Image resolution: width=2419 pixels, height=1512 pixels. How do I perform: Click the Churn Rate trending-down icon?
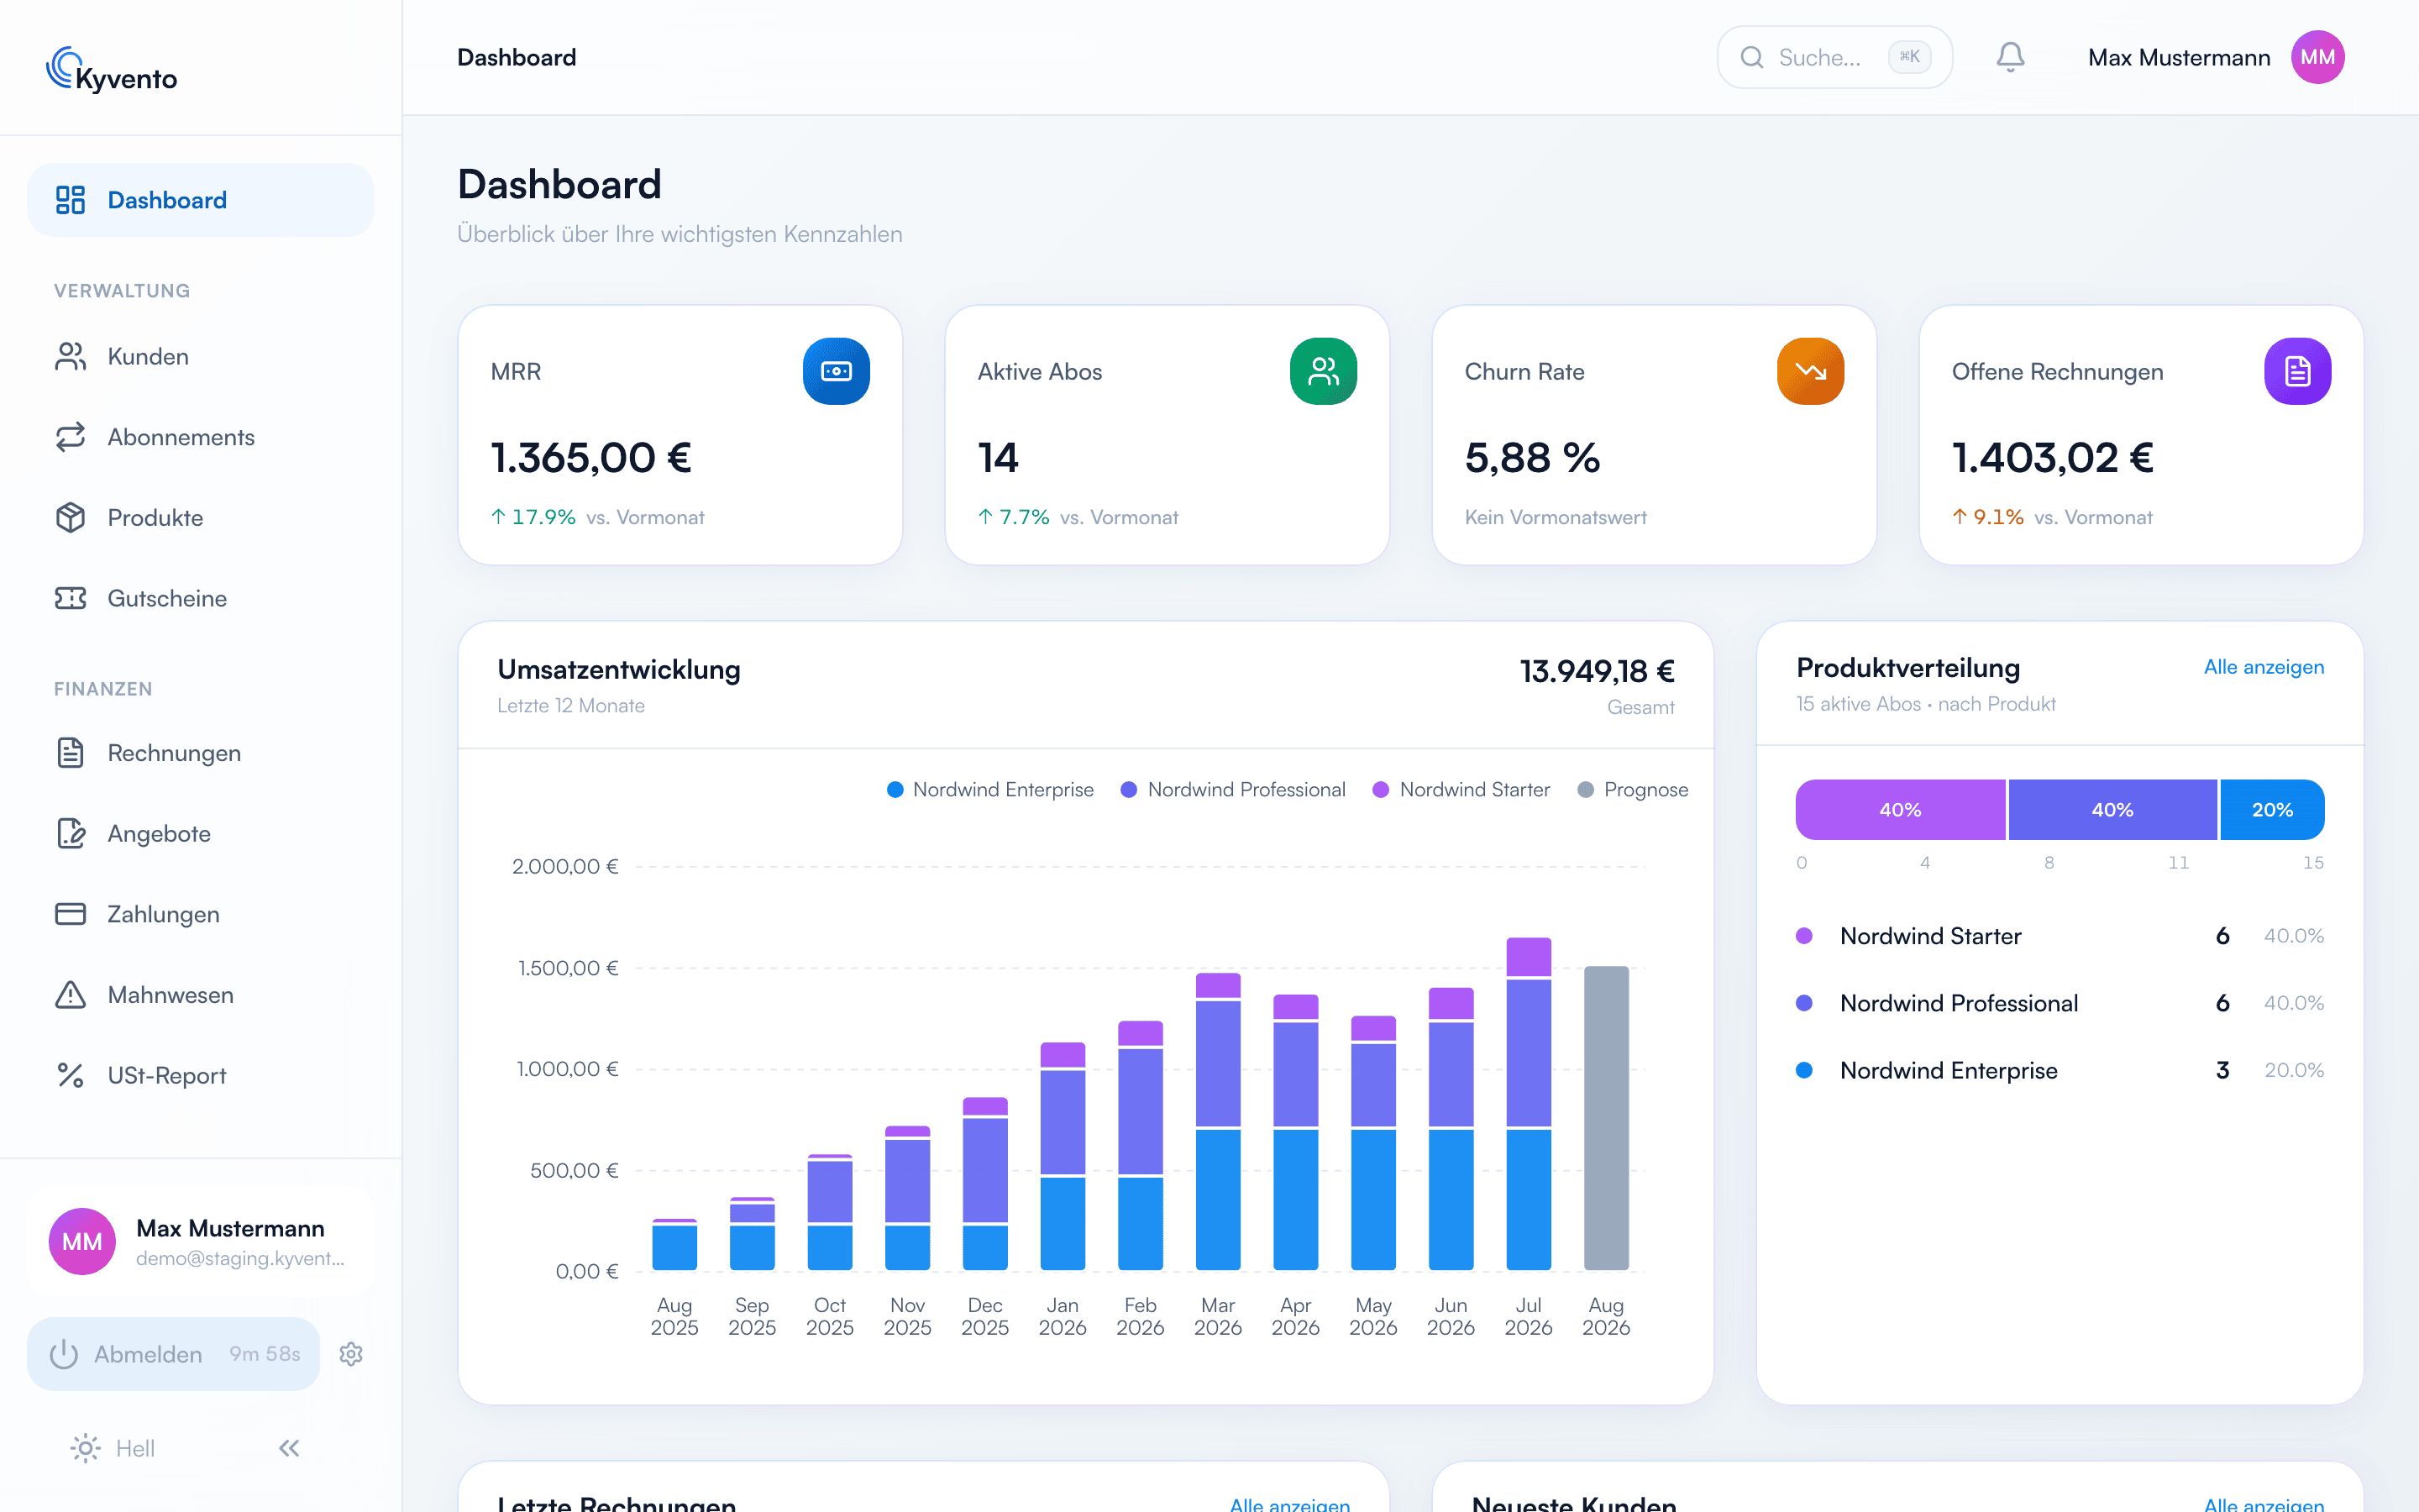1810,371
